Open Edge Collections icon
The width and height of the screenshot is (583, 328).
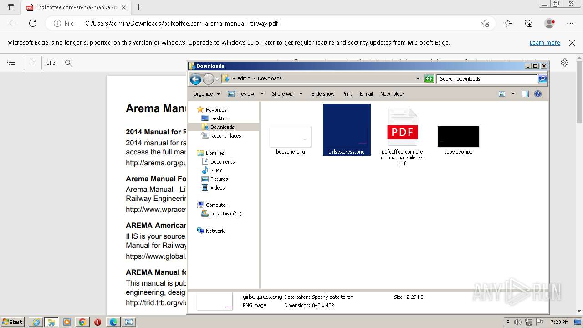[x=528, y=23]
